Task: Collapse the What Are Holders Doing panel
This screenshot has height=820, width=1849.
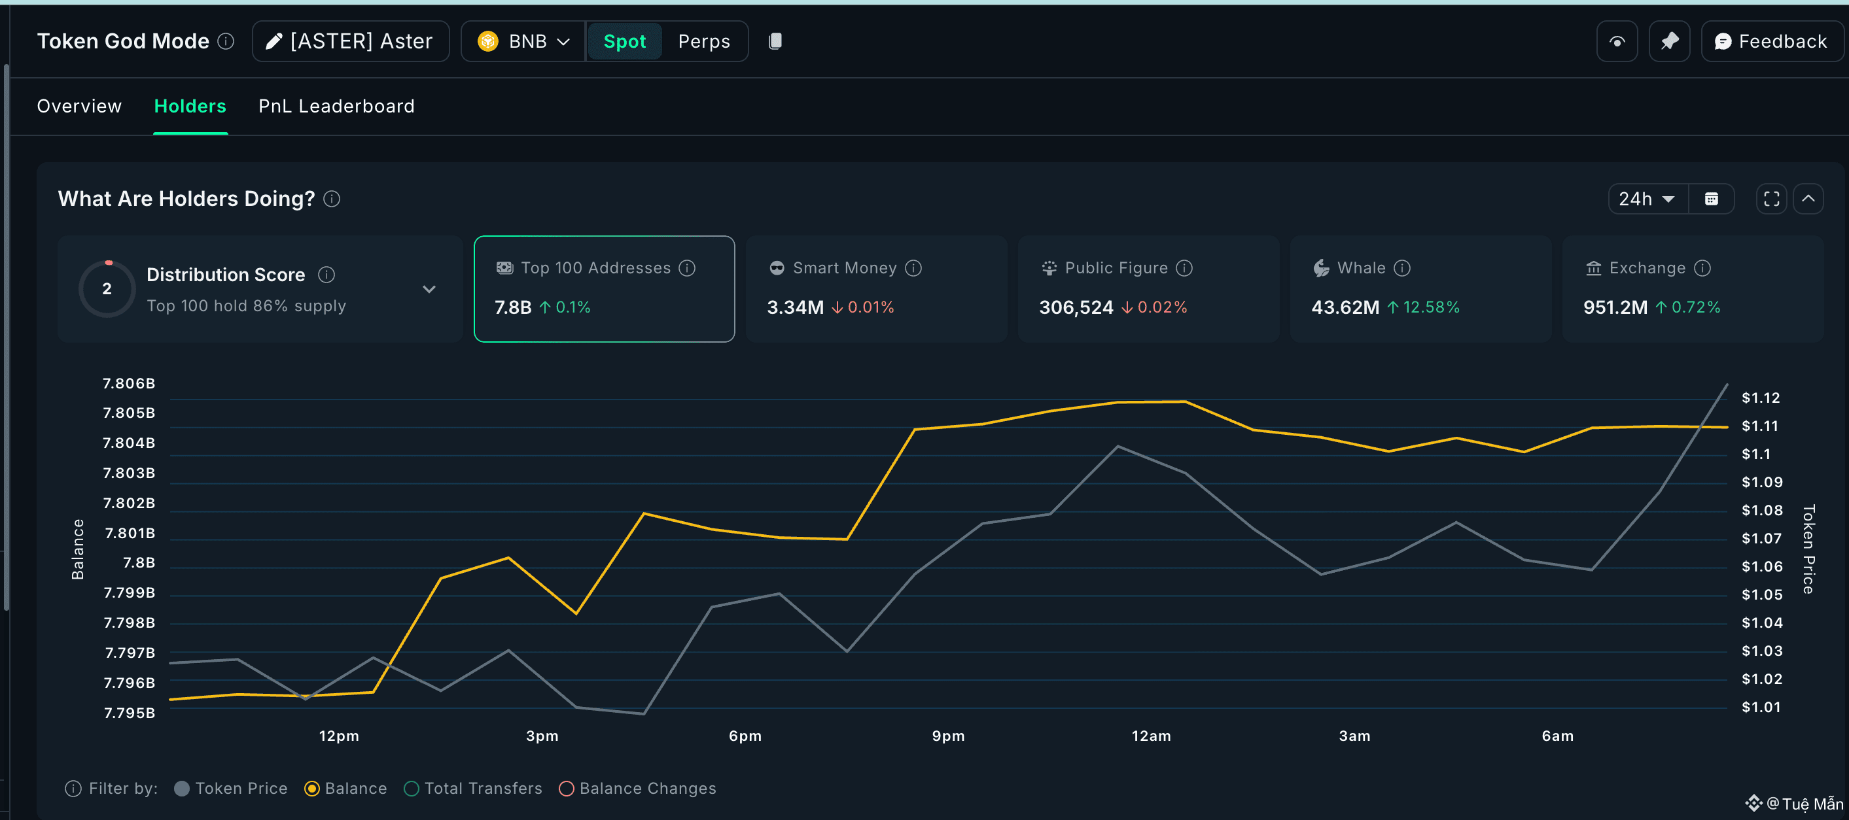Action: 1808,199
